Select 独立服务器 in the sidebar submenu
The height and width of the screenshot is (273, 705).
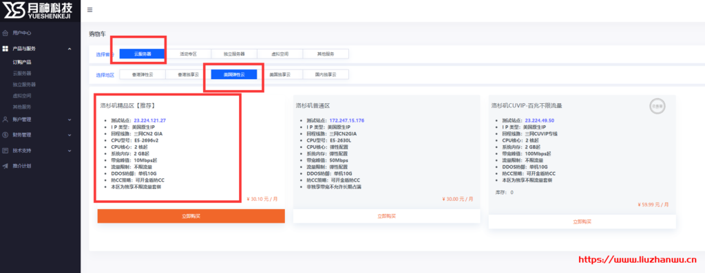(24, 85)
